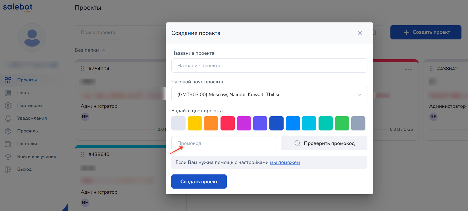Go to Платежи in sidebar
This screenshot has height=211, width=468.
tap(27, 144)
